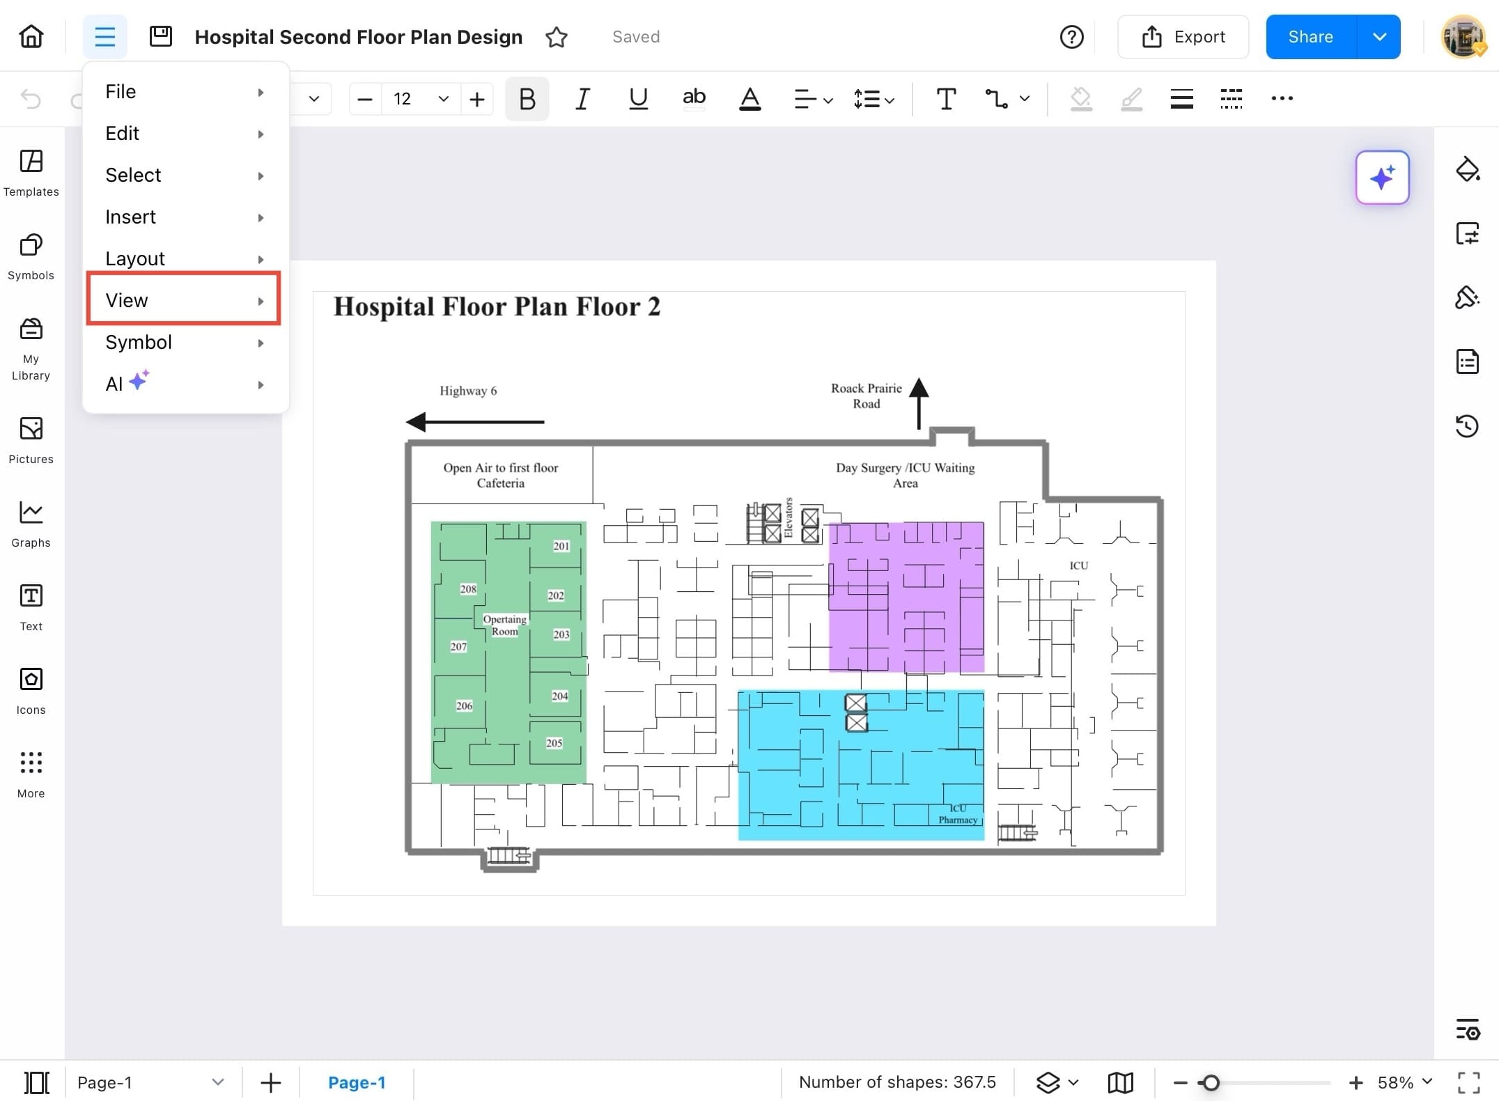1499x1101 pixels.
Task: Expand the View submenu
Action: (183, 299)
